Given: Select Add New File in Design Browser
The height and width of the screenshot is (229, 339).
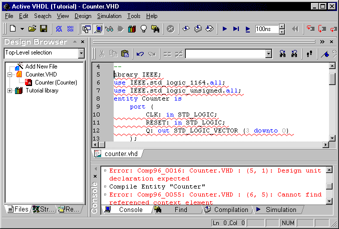Looking at the screenshot, I should click(42, 66).
